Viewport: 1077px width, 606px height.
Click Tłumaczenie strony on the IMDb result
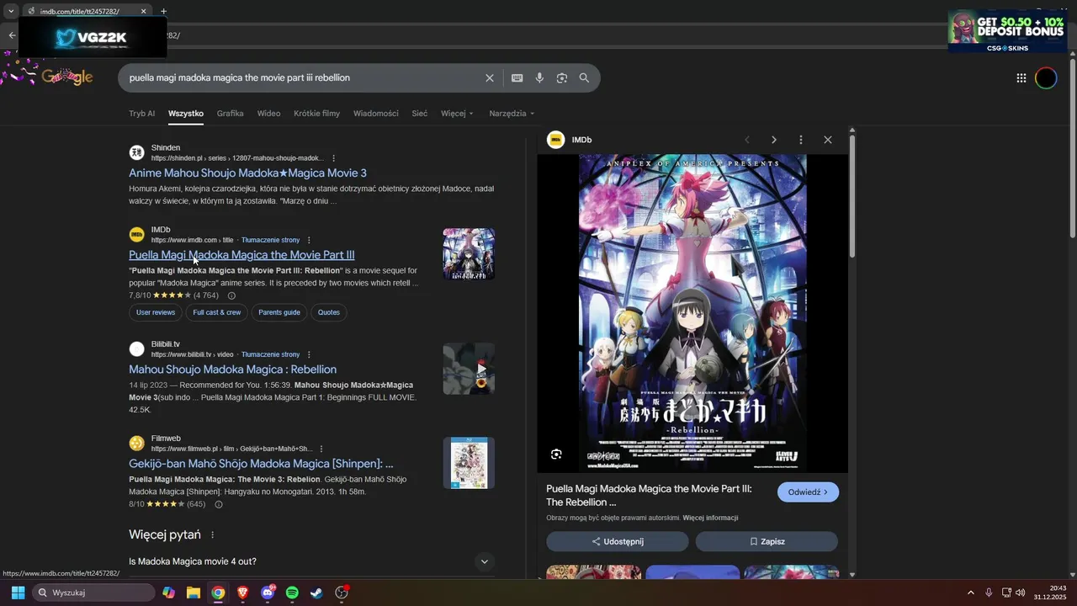pos(270,240)
